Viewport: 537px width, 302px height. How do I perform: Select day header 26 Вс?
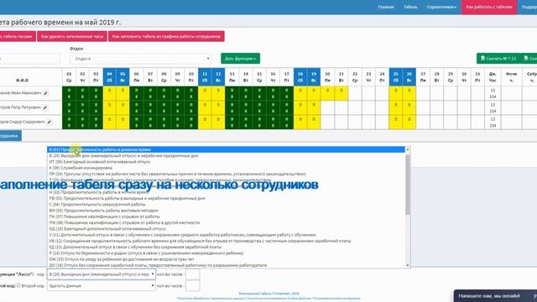click(409, 76)
